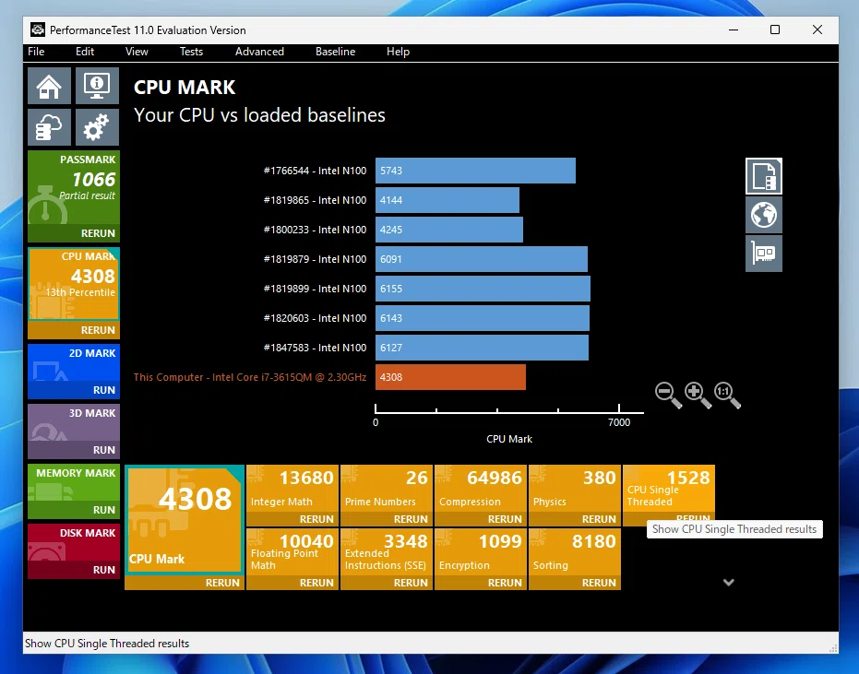Show Physics results tile
Viewport: 859px width, 674px height.
575,489
